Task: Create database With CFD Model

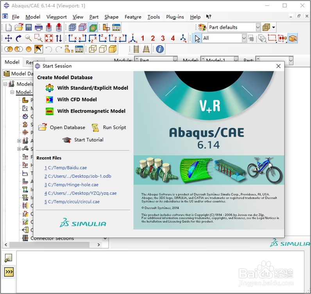Action: pyautogui.click(x=71, y=99)
